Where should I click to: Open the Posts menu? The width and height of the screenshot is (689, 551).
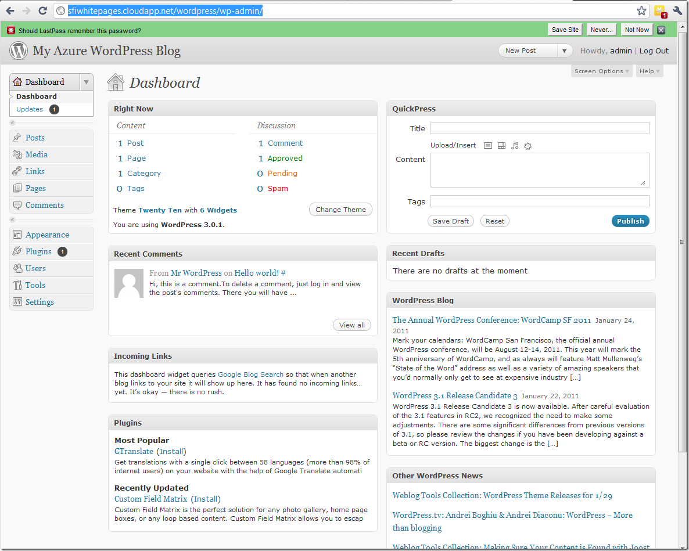point(35,138)
